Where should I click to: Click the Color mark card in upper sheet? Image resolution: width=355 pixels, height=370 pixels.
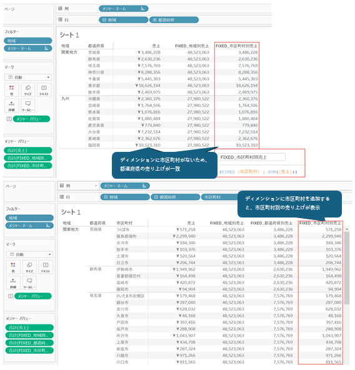coord(12,90)
